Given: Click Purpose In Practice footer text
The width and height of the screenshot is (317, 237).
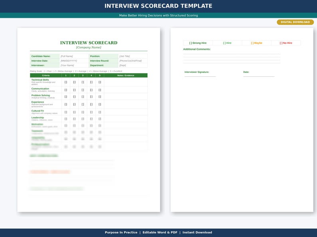Looking at the screenshot, I should point(121,232).
